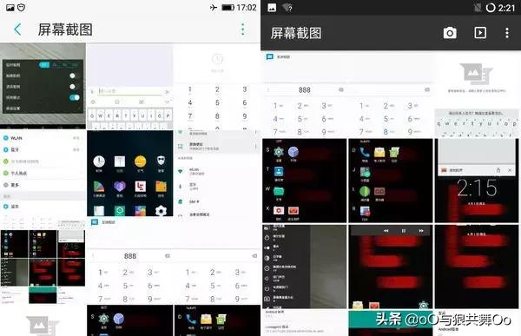Tap the back arrow in left gallery
Screen dimensions: 521x336
tap(17, 30)
